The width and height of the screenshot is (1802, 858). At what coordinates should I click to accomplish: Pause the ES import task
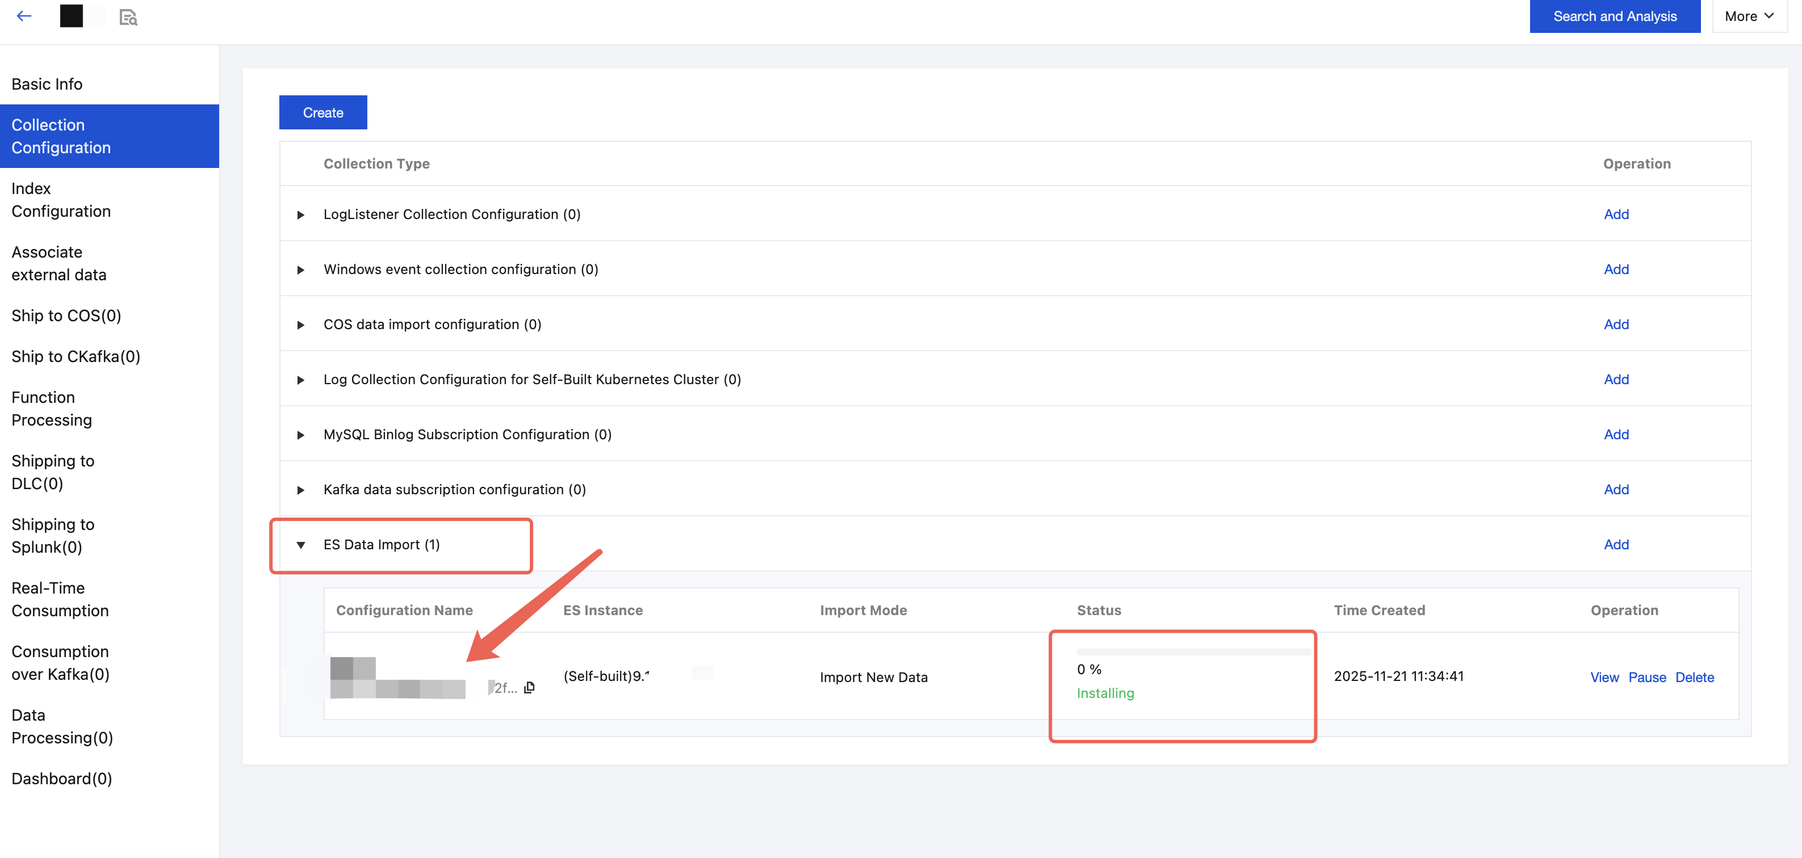coord(1646,677)
